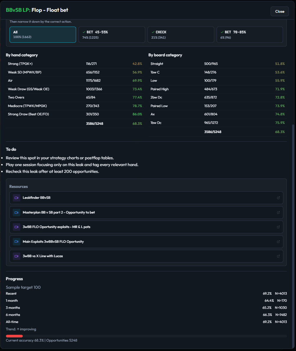Select the 2bw Dc board row
This screenshot has height=351, width=296.
[x=217, y=97]
